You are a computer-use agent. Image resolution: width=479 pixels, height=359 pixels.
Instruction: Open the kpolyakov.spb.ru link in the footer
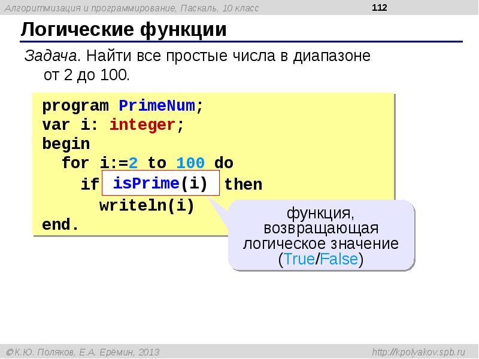pos(422,352)
